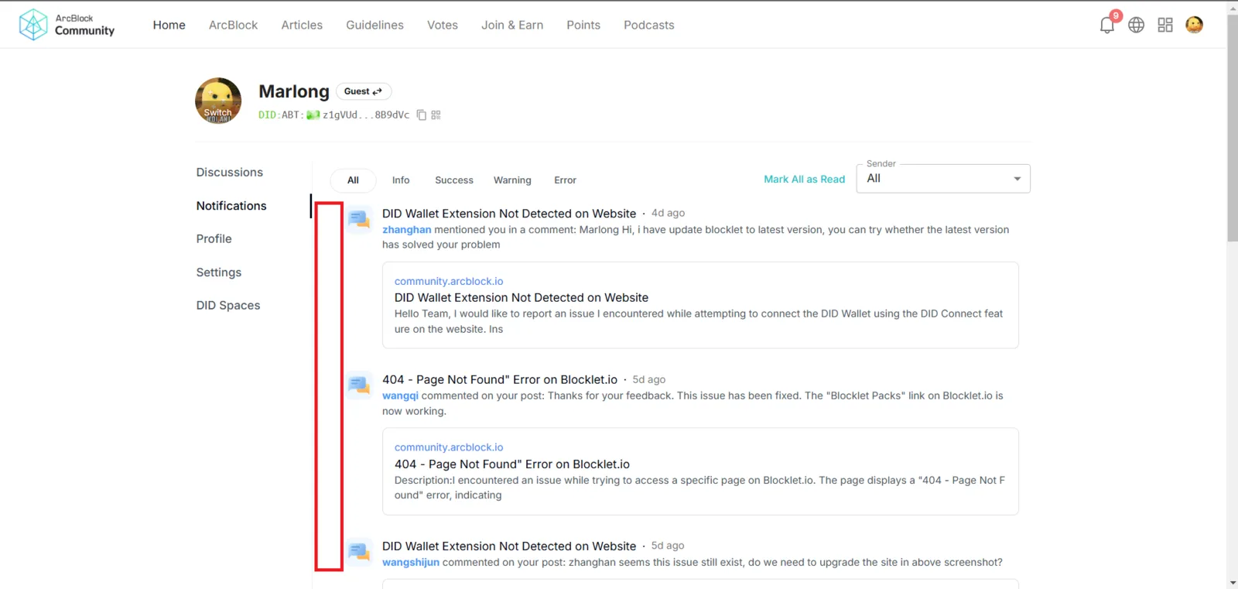Click community.arcblock.io link in 404 card
This screenshot has width=1238, height=589.
[449, 447]
